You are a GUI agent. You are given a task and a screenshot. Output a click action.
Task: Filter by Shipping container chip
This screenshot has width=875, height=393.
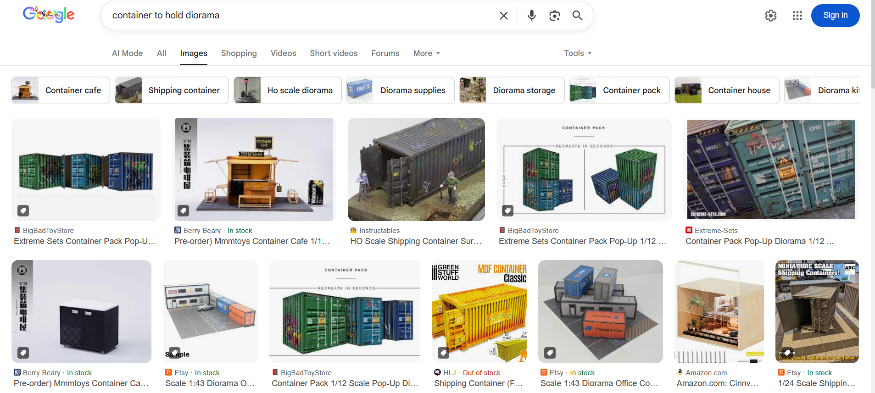172,90
